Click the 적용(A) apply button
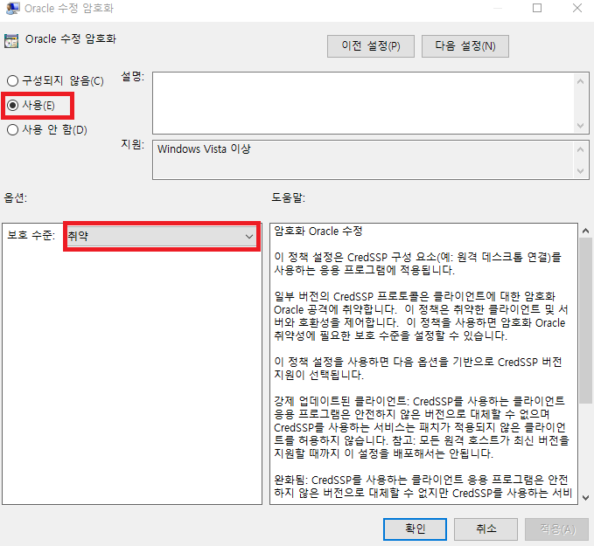594x546 pixels. [x=557, y=529]
